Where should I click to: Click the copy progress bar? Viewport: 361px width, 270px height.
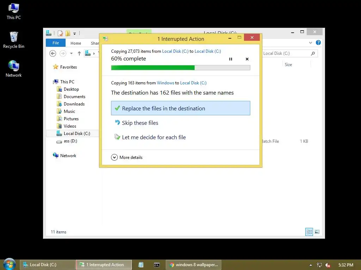point(180,67)
